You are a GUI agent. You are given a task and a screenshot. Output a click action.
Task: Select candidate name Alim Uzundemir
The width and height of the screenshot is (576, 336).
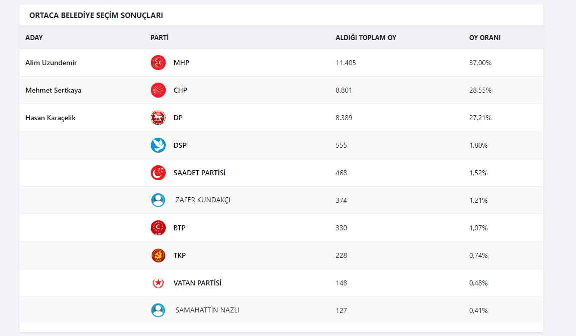[x=51, y=63]
